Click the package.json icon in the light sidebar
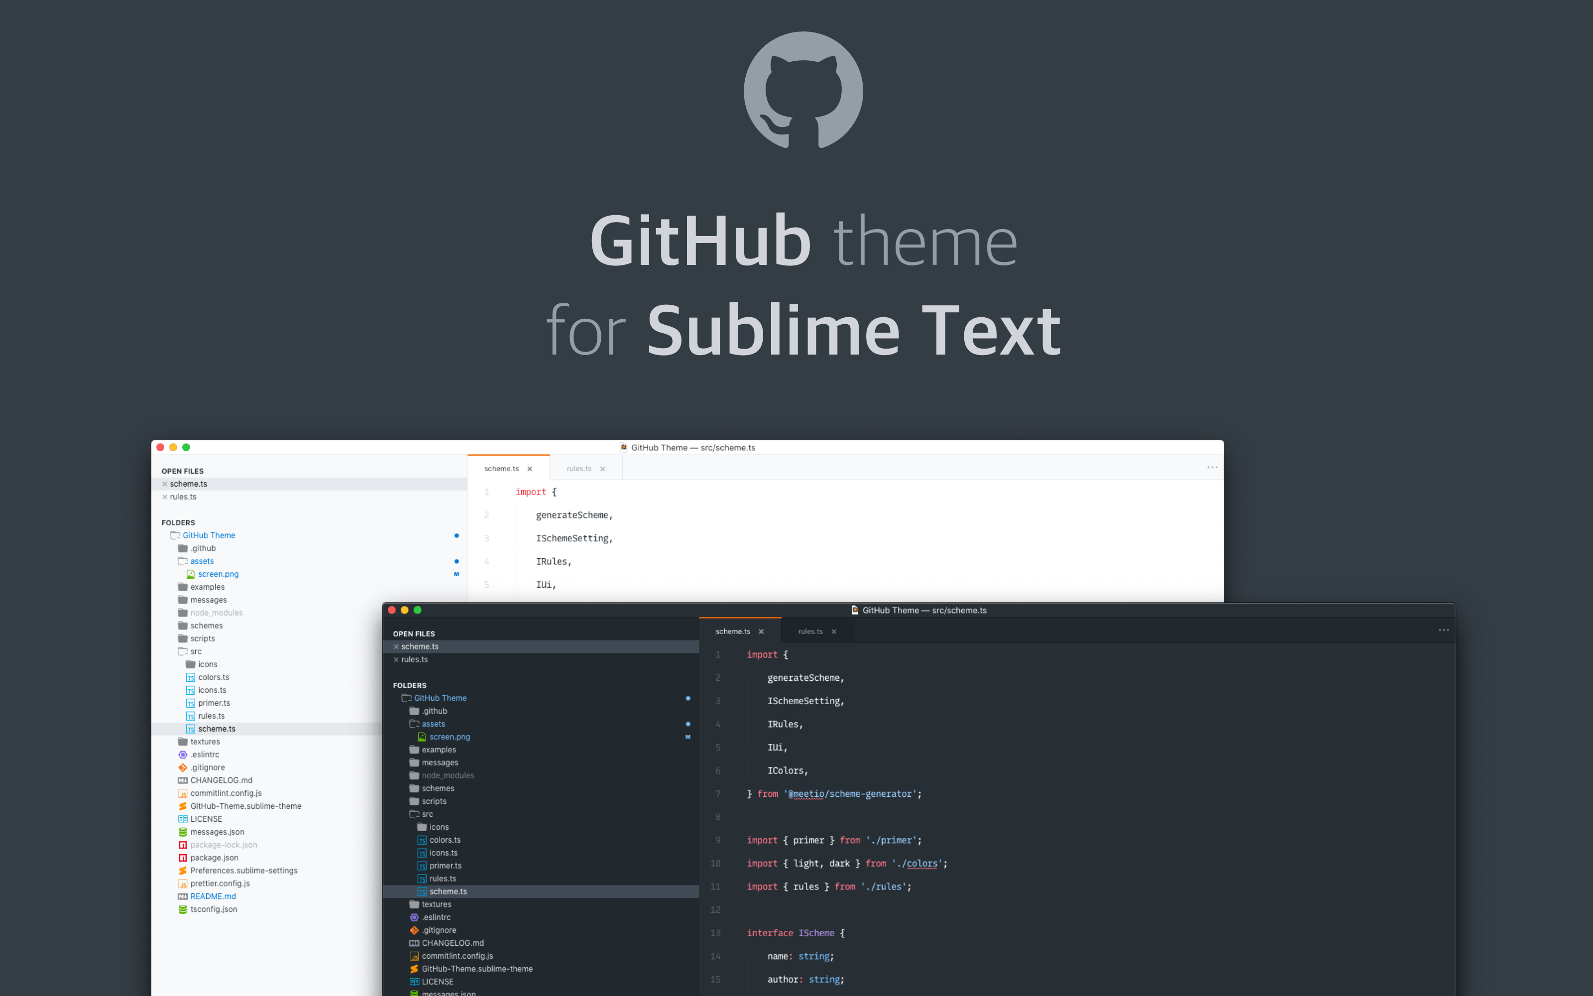 click(182, 858)
